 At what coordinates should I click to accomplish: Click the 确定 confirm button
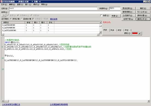click(143, 8)
